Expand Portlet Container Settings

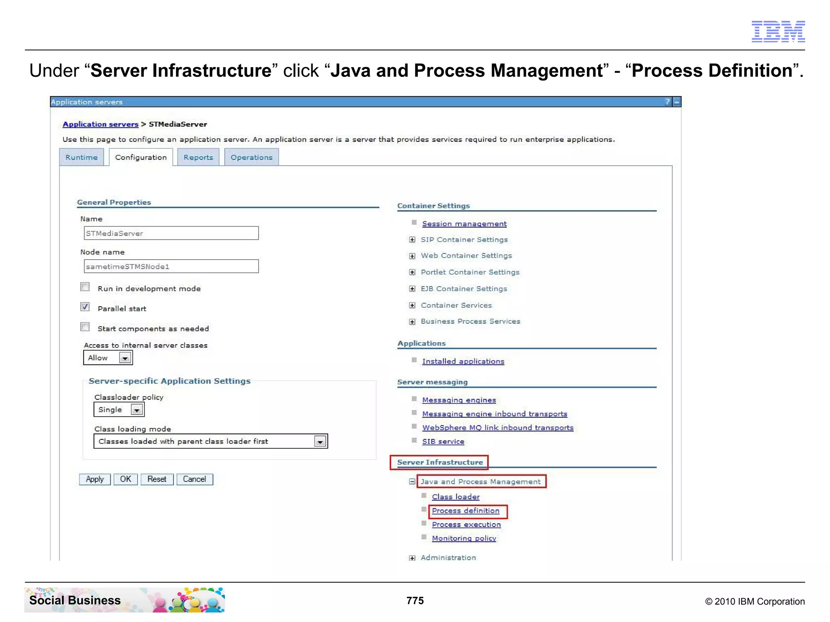412,272
